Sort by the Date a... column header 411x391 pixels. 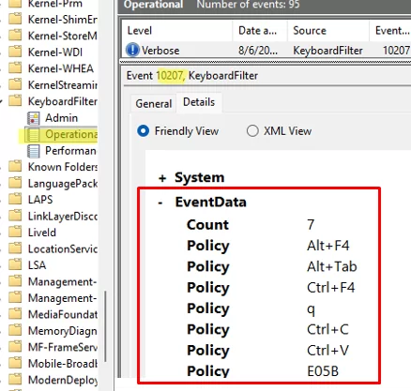[260, 31]
